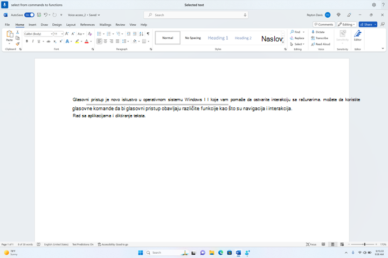
Task: Open voice access settings gear
Action: point(374,5)
